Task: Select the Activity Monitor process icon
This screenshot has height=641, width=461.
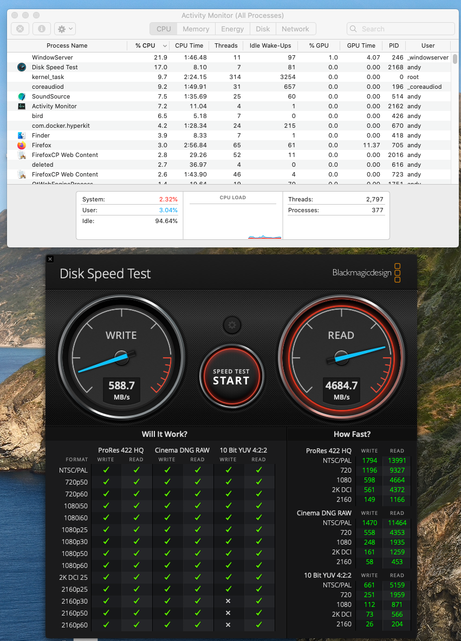Action: coord(22,106)
